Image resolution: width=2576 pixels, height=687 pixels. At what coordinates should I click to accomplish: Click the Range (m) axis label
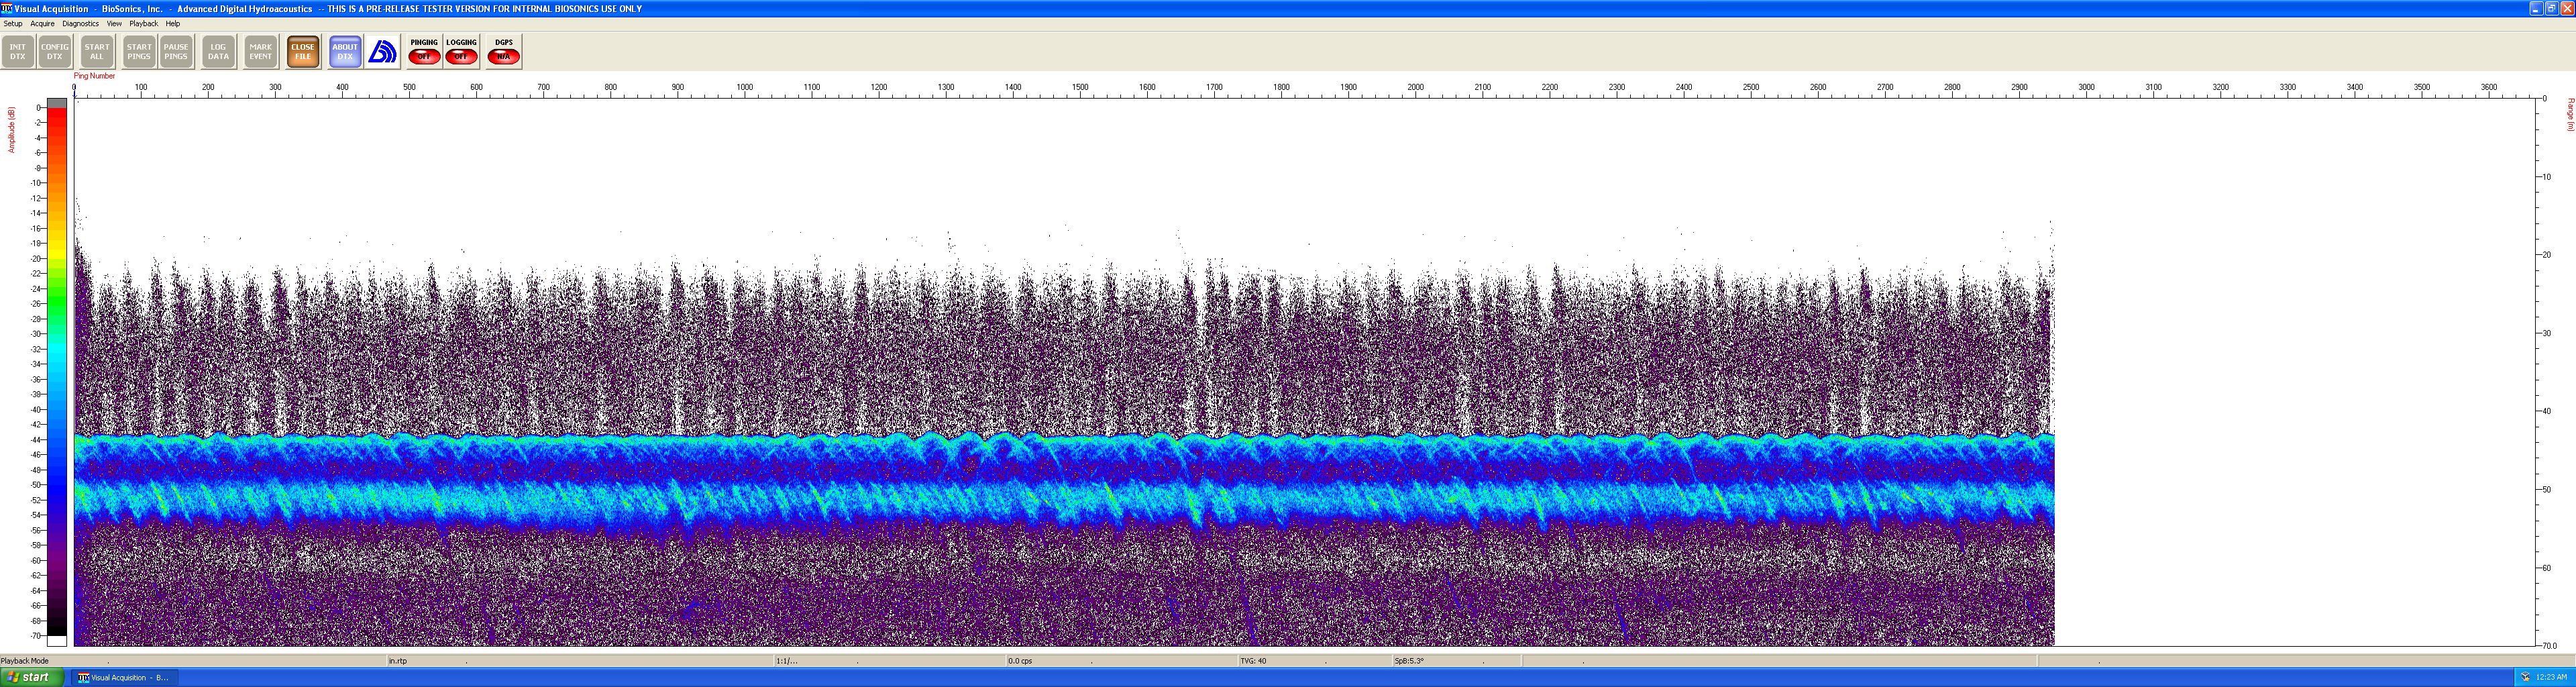pyautogui.click(x=2570, y=115)
